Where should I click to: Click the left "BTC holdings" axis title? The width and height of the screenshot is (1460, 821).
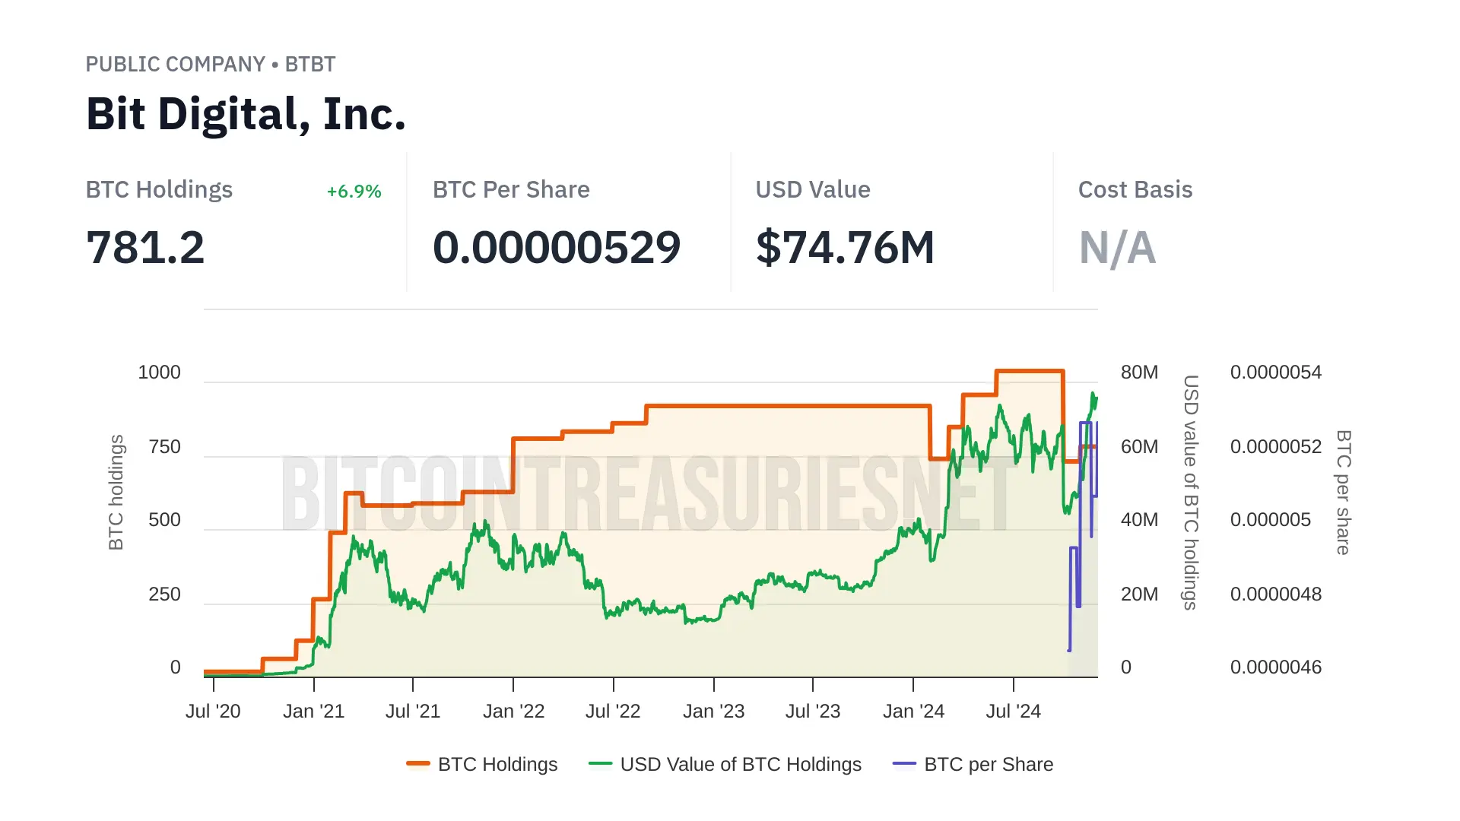[116, 492]
